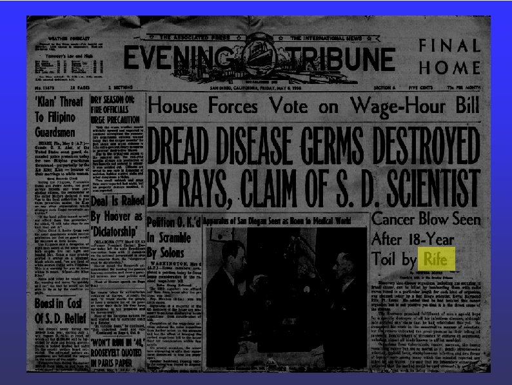This screenshot has width=512, height=385.
Task: Click the photo of two men with apparatus
Action: tap(286, 298)
